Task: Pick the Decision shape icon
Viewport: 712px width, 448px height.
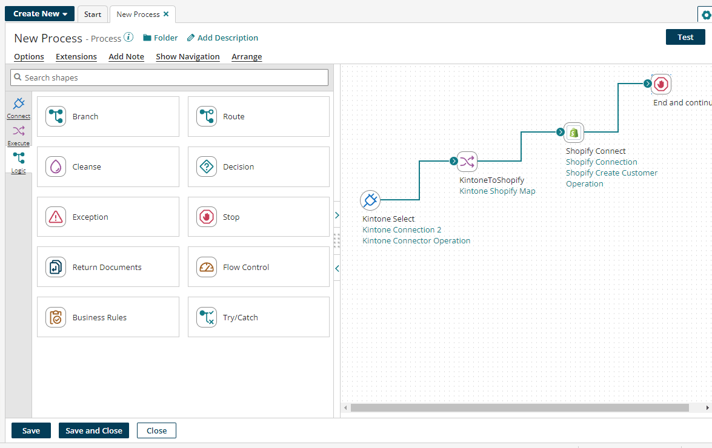Action: click(x=207, y=167)
